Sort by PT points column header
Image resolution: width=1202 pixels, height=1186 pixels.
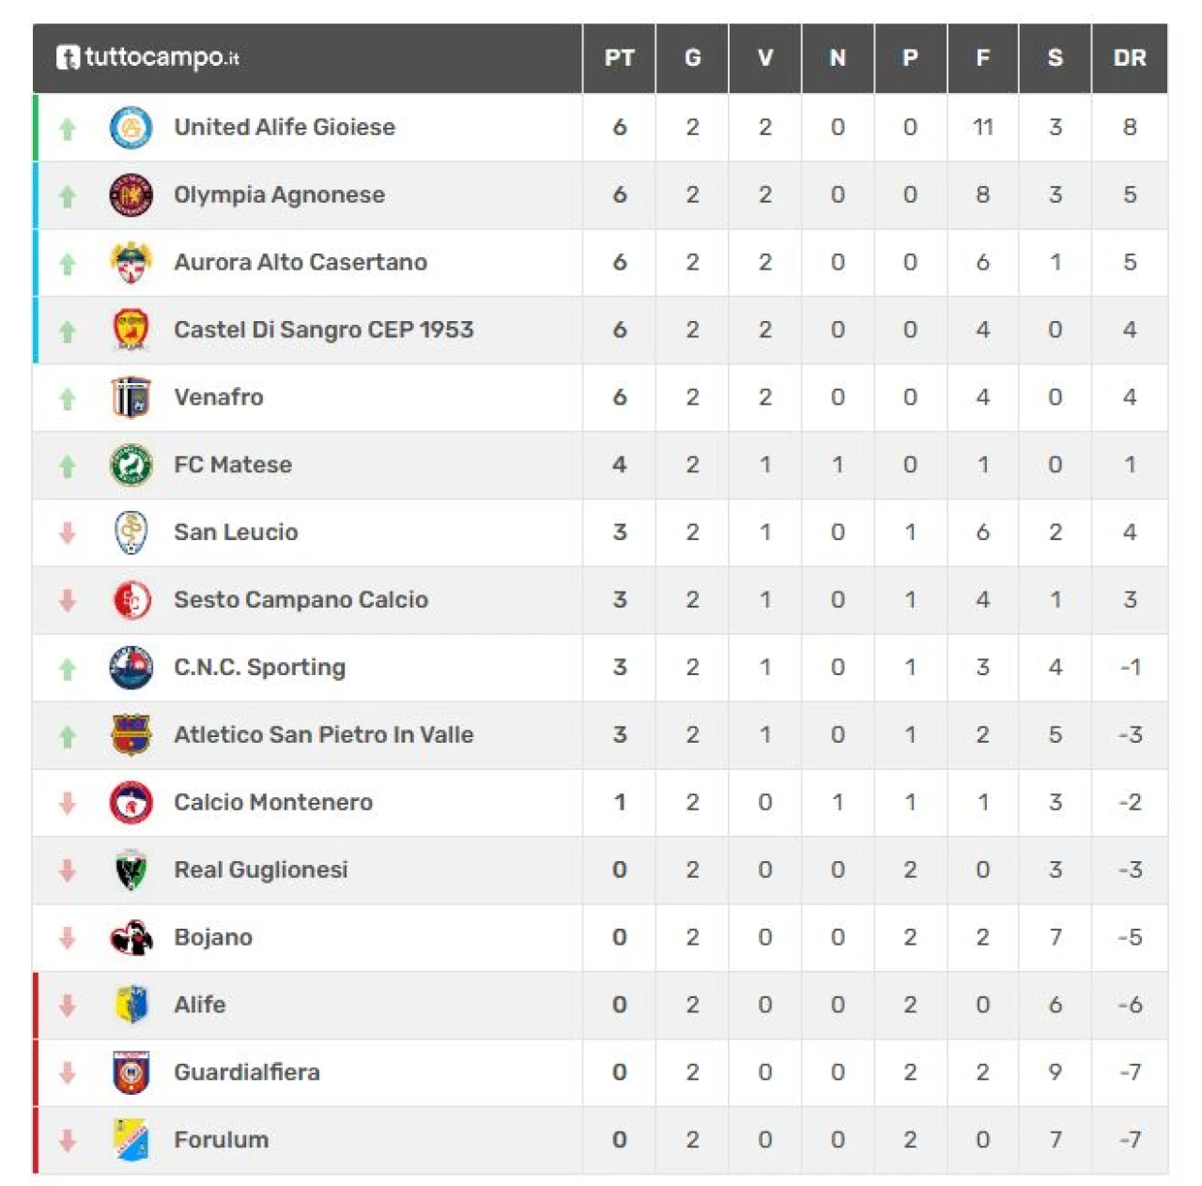(619, 58)
